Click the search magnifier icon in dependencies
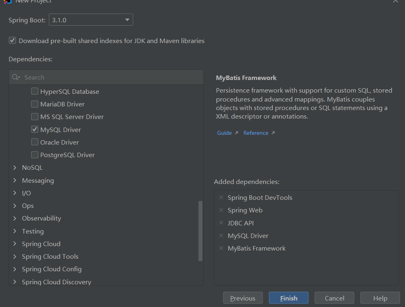 coord(16,77)
